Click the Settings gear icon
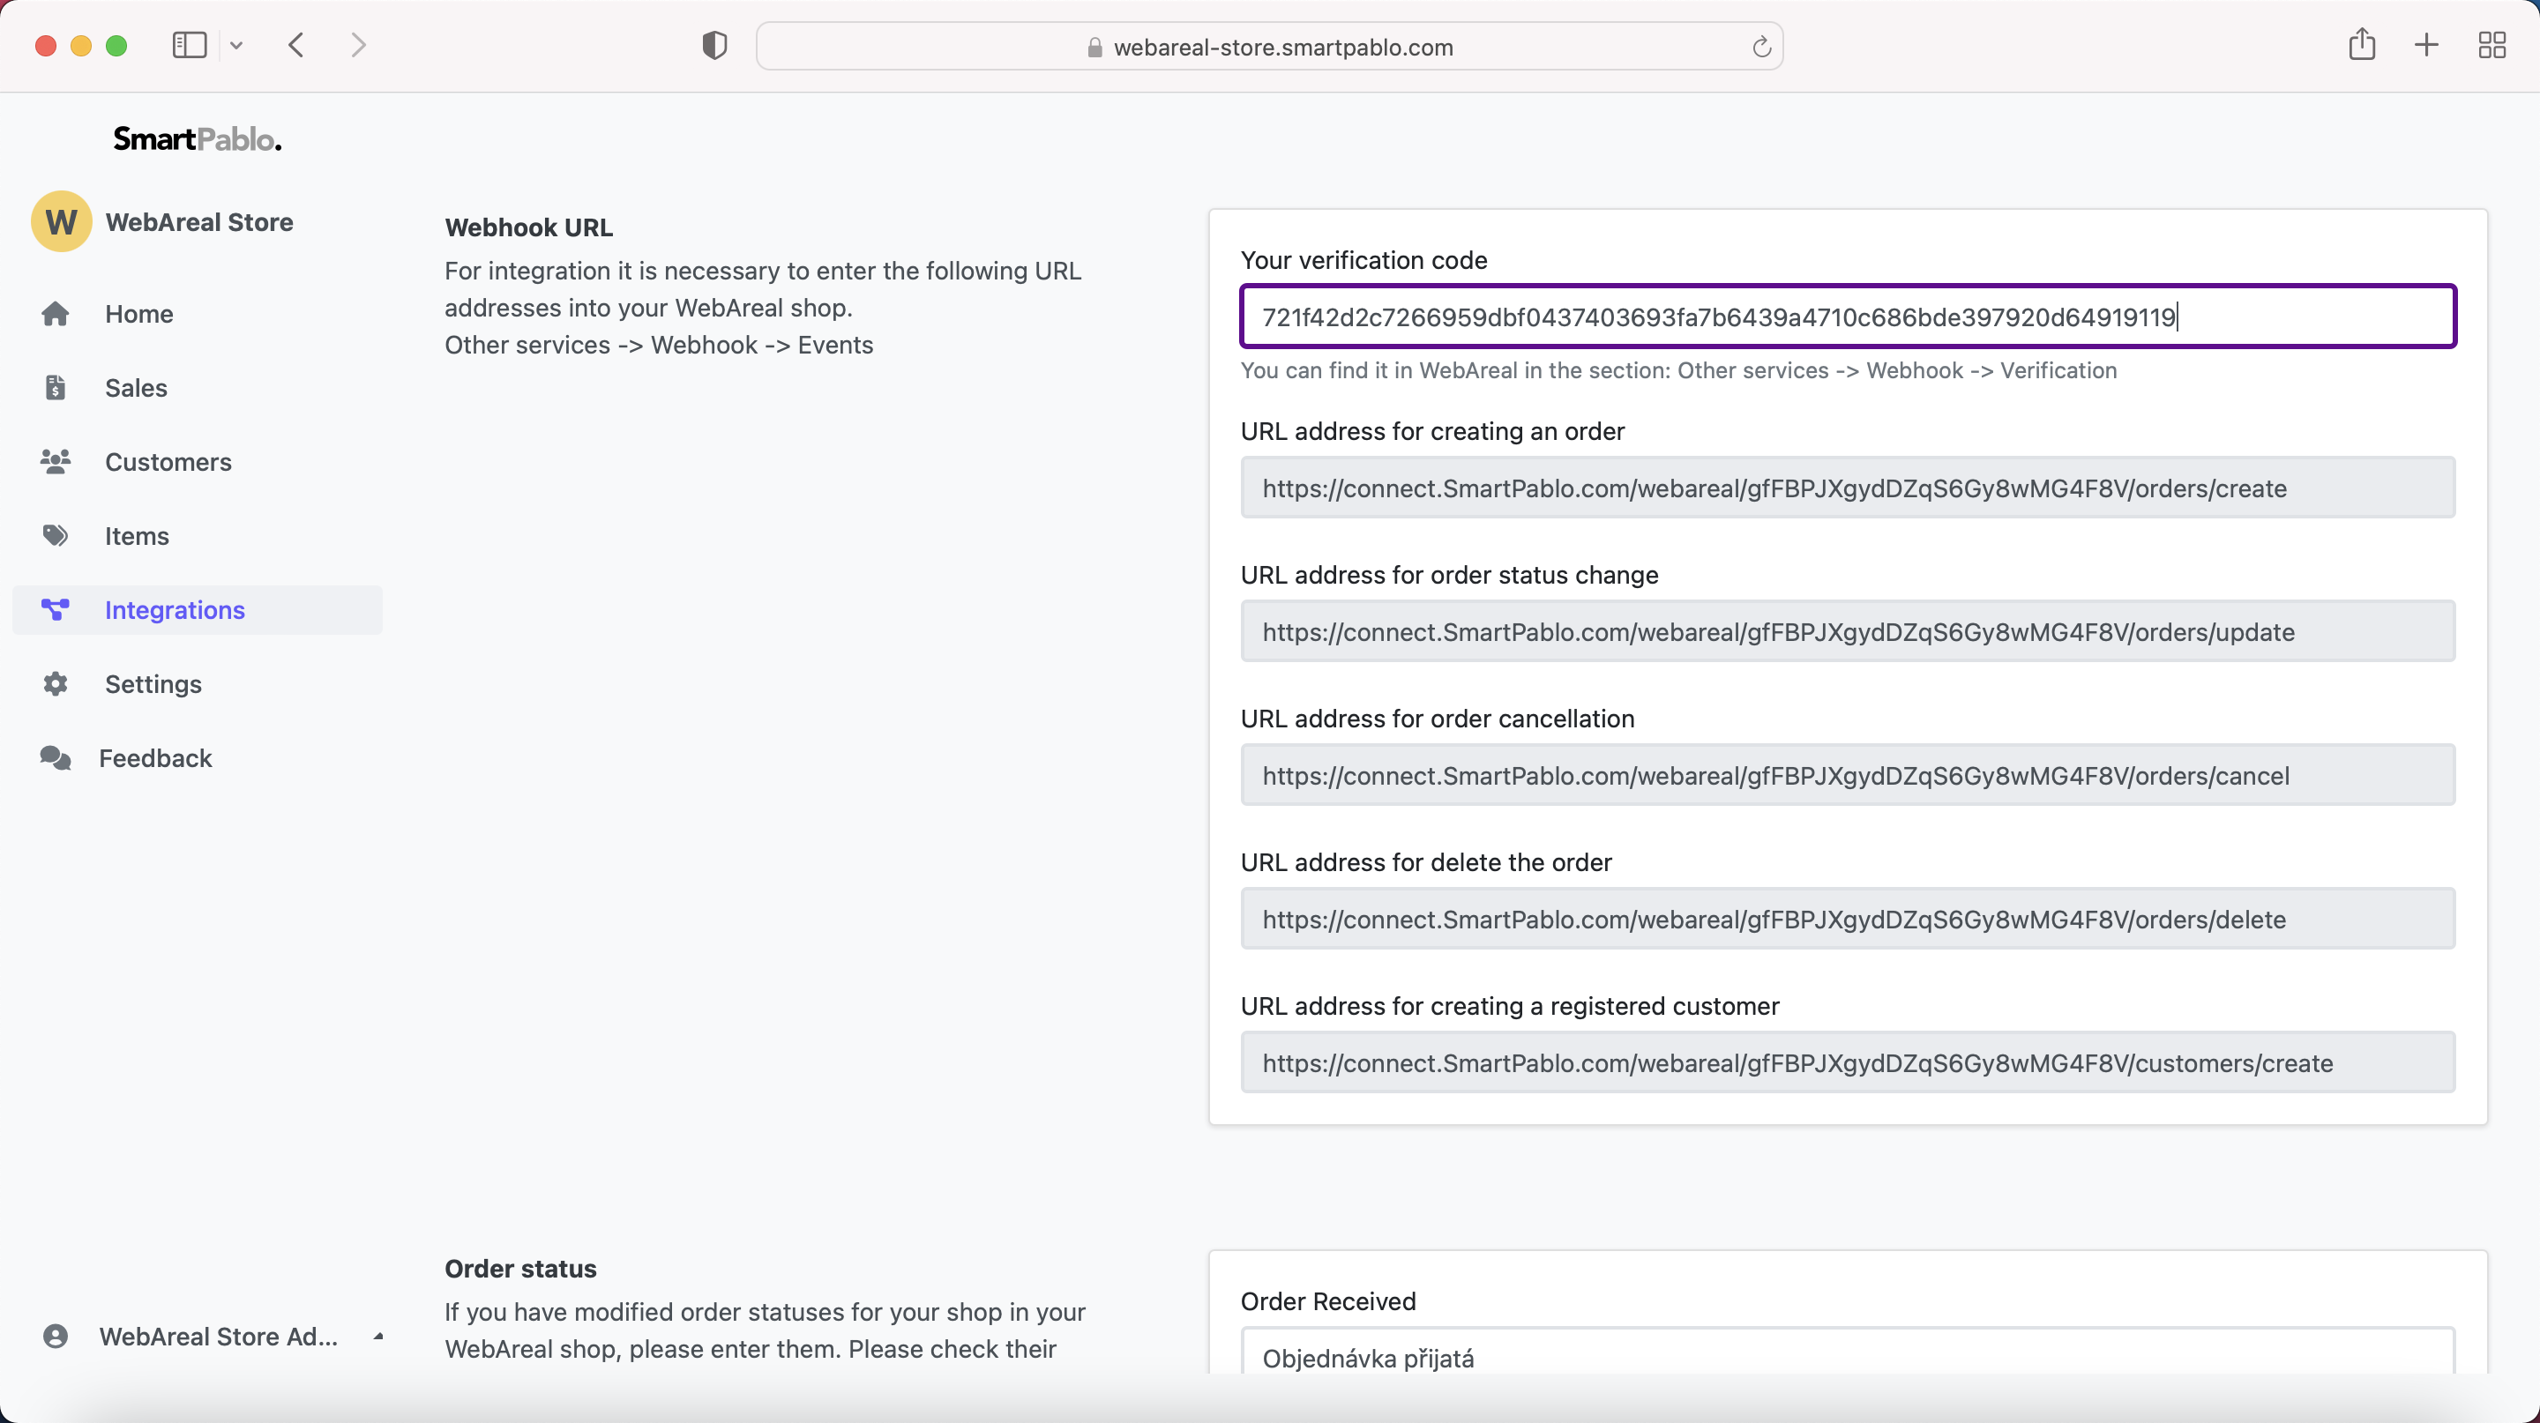Image resolution: width=2540 pixels, height=1423 pixels. coord(56,683)
